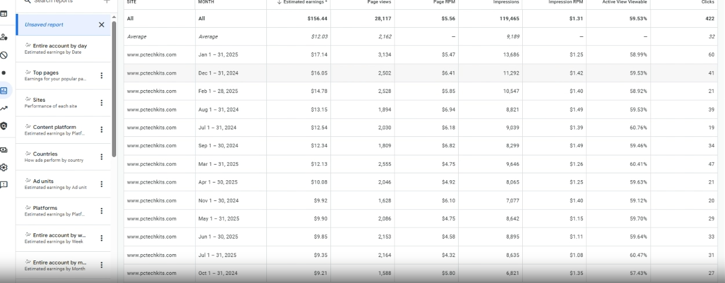Image resolution: width=725 pixels, height=283 pixels.
Task: Click the Feb 1 – 28, 2025 month cell
Action: pos(218,91)
